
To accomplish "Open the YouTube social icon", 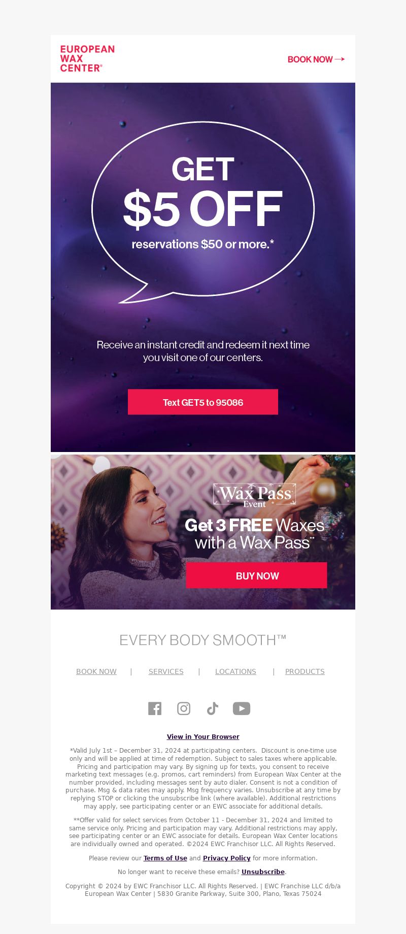I will coord(242,708).
